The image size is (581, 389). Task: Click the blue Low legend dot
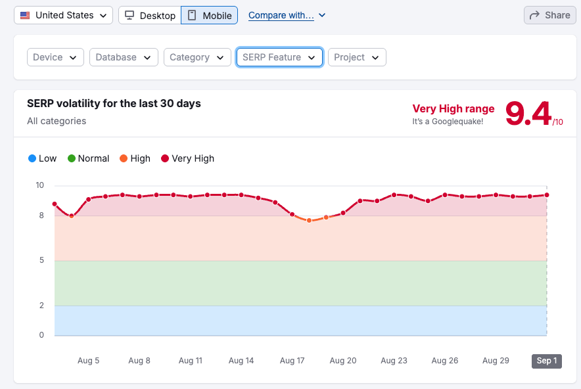[x=32, y=158]
